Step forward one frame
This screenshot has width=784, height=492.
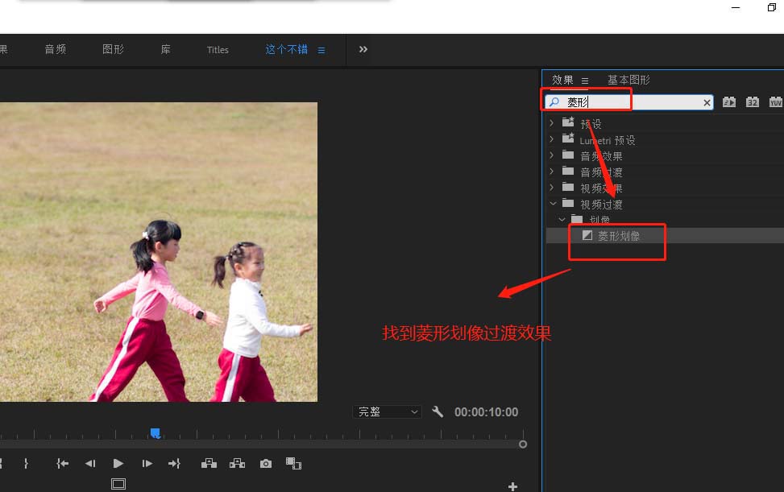tap(147, 464)
